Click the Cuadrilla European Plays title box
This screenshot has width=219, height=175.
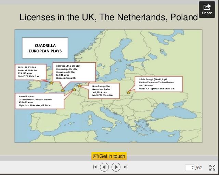click(45, 48)
